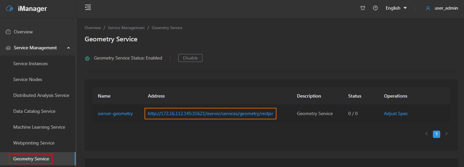Click the user avatar icon
464x167 pixels.
(428, 8)
